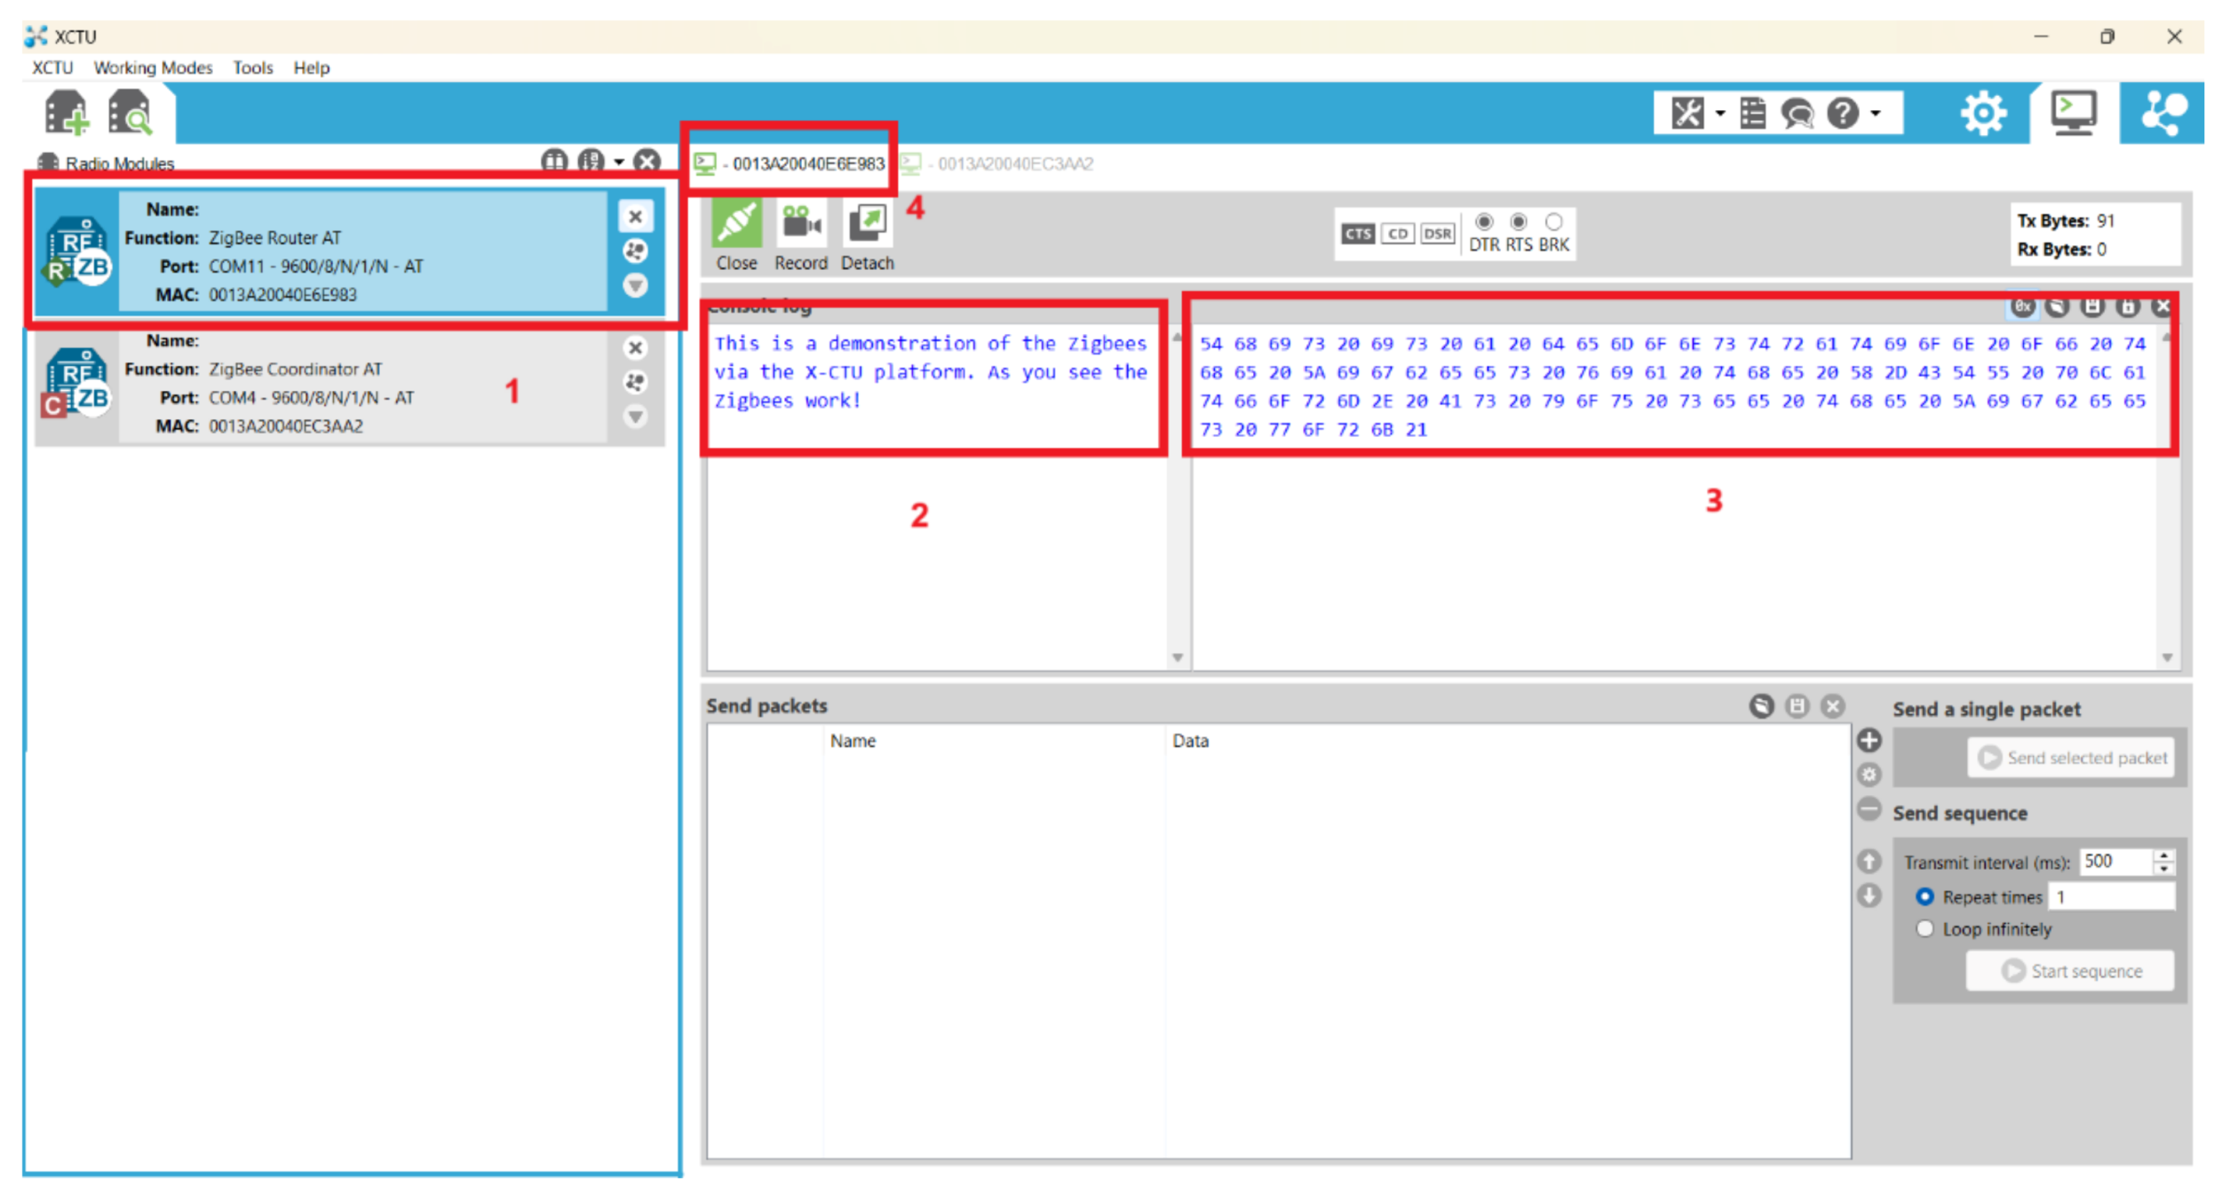Image resolution: width=2222 pixels, height=1193 pixels.
Task: Switch to Configuration working mode with the gear icon
Action: click(1983, 114)
